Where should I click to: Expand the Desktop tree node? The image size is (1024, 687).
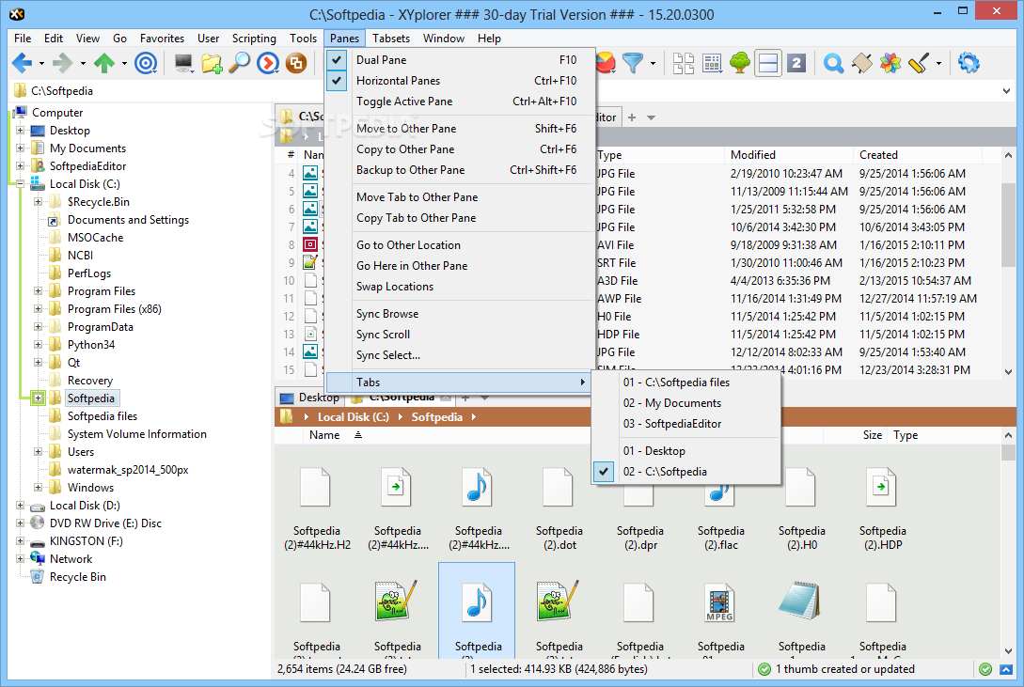(x=21, y=131)
